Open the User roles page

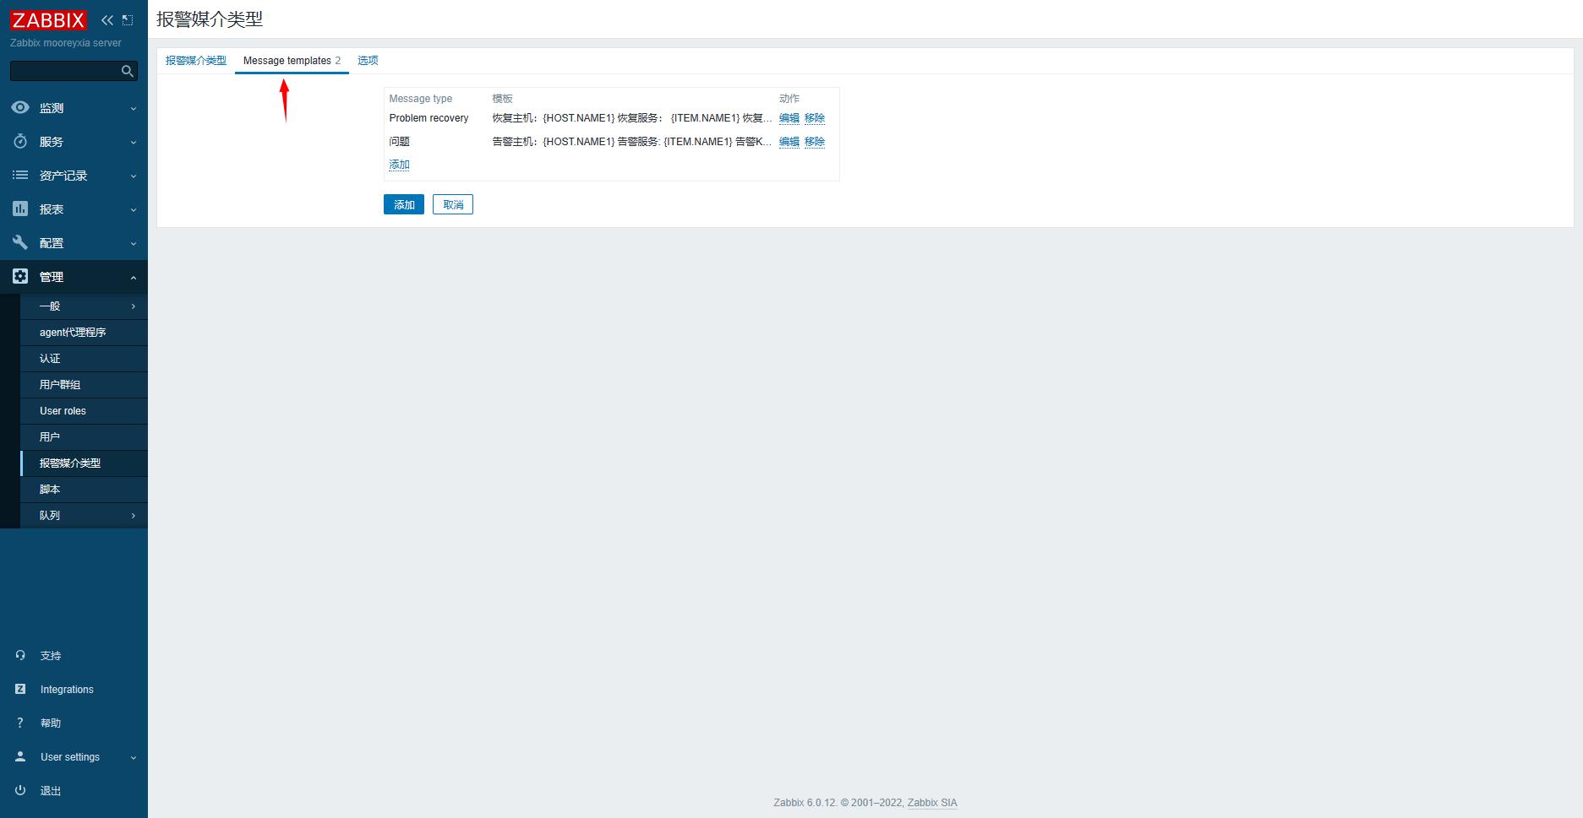[84, 411]
